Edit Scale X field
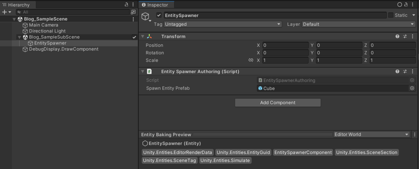This screenshot has height=169, width=419. [x=285, y=60]
